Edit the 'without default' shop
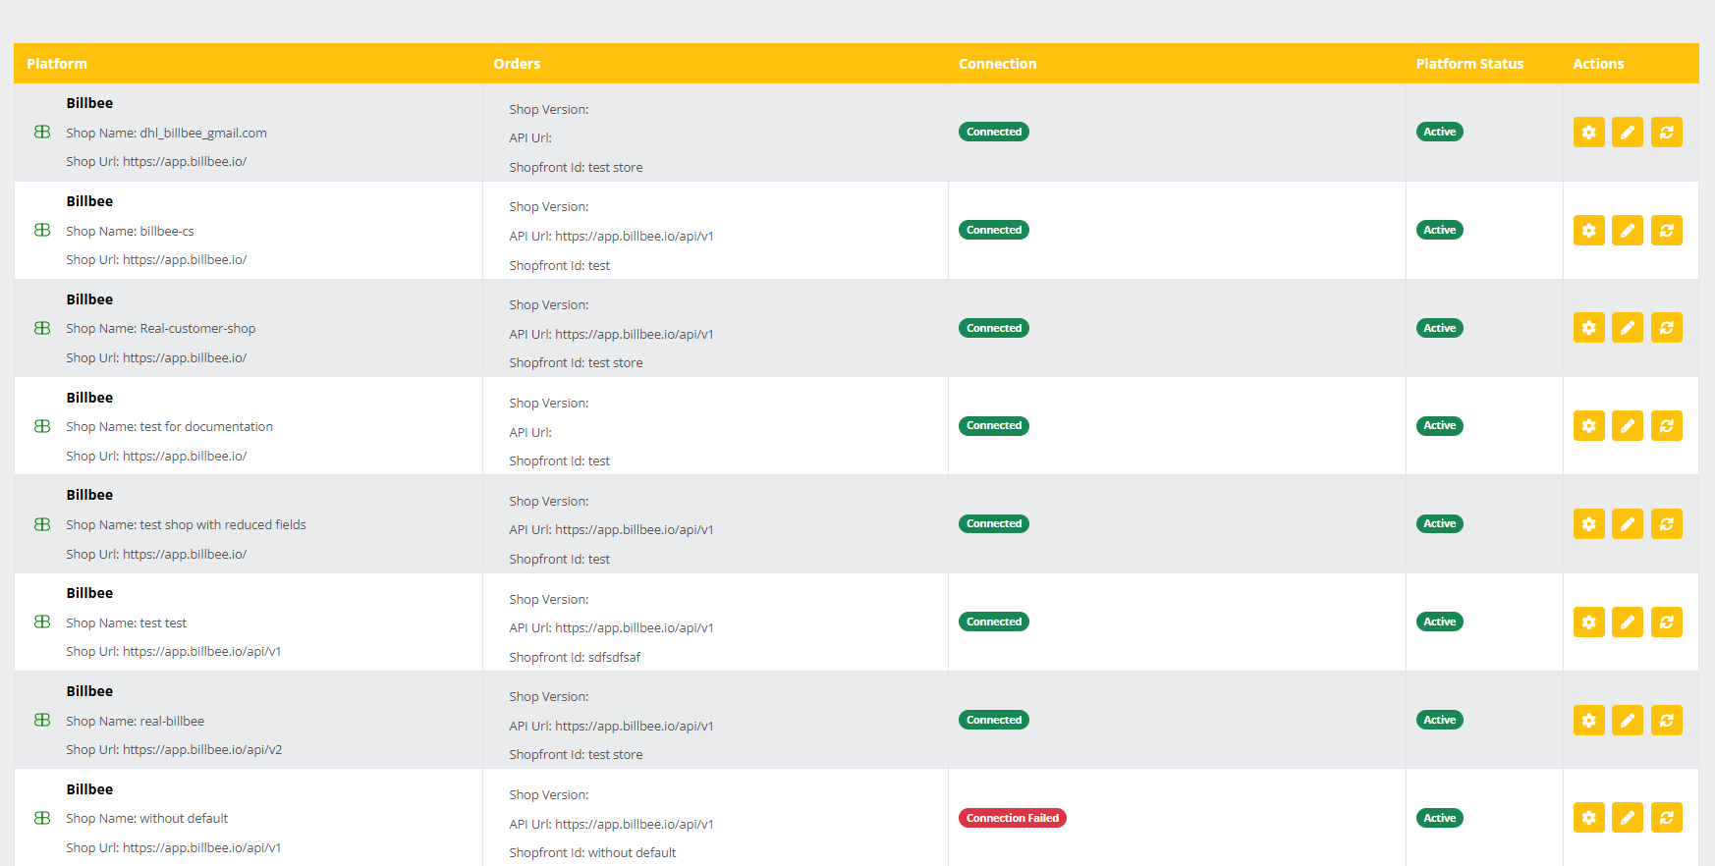 pyautogui.click(x=1628, y=818)
